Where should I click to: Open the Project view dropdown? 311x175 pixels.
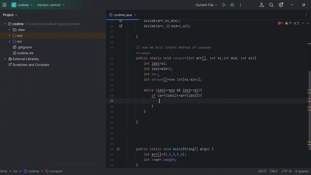point(10,15)
